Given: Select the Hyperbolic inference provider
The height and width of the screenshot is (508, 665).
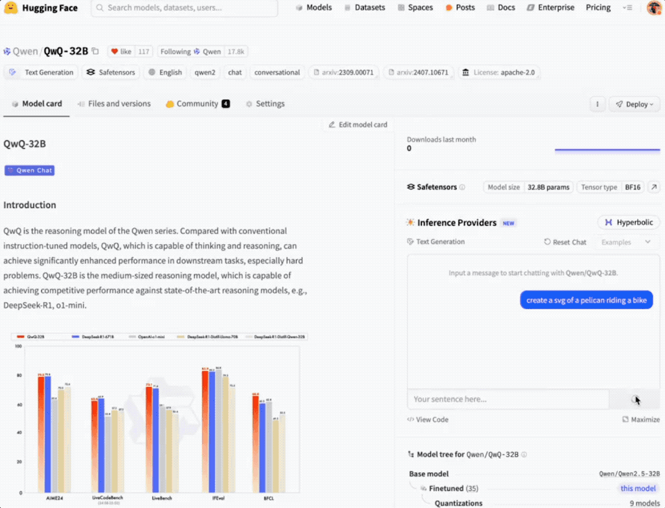Looking at the screenshot, I should (x=628, y=222).
